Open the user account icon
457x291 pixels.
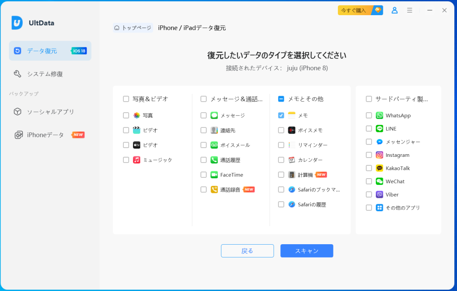point(395,10)
